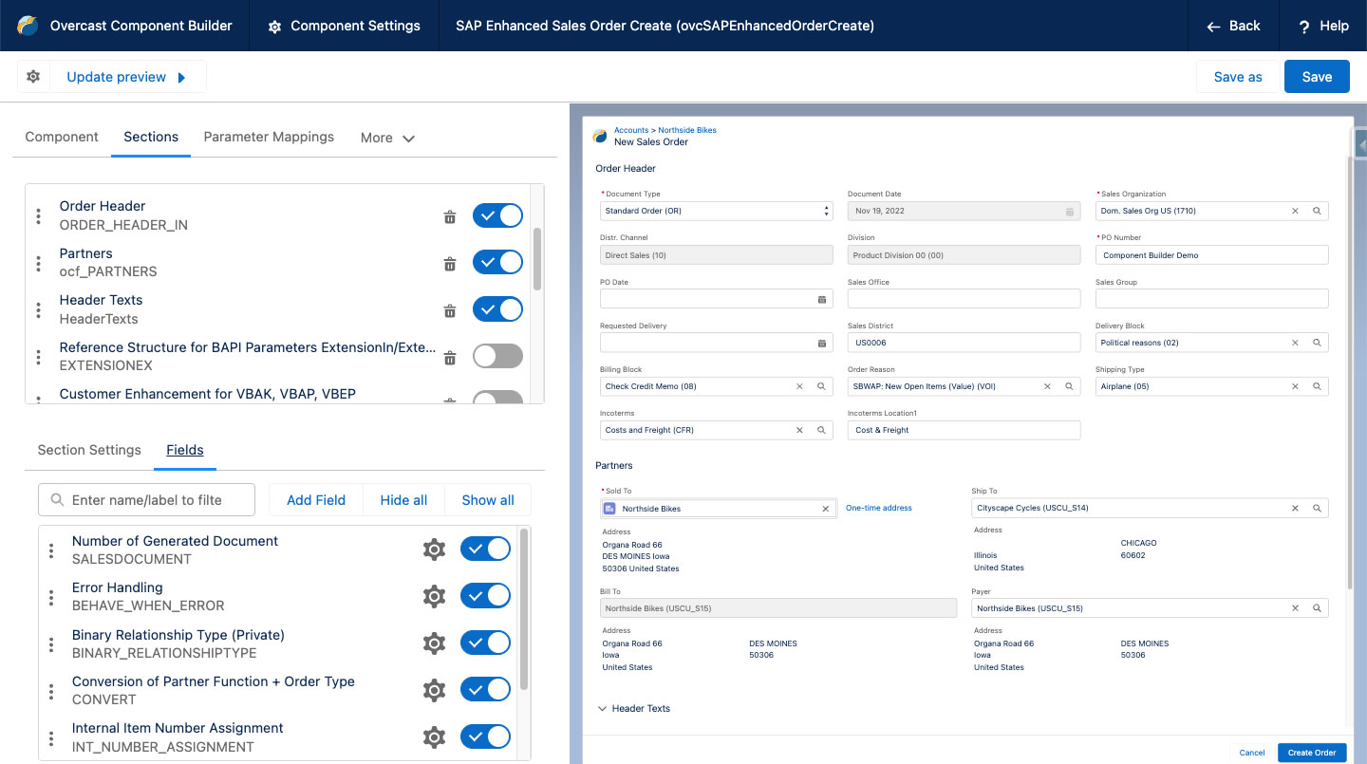The image size is (1367, 764).
Task: Click the One-time address link
Action: (879, 509)
